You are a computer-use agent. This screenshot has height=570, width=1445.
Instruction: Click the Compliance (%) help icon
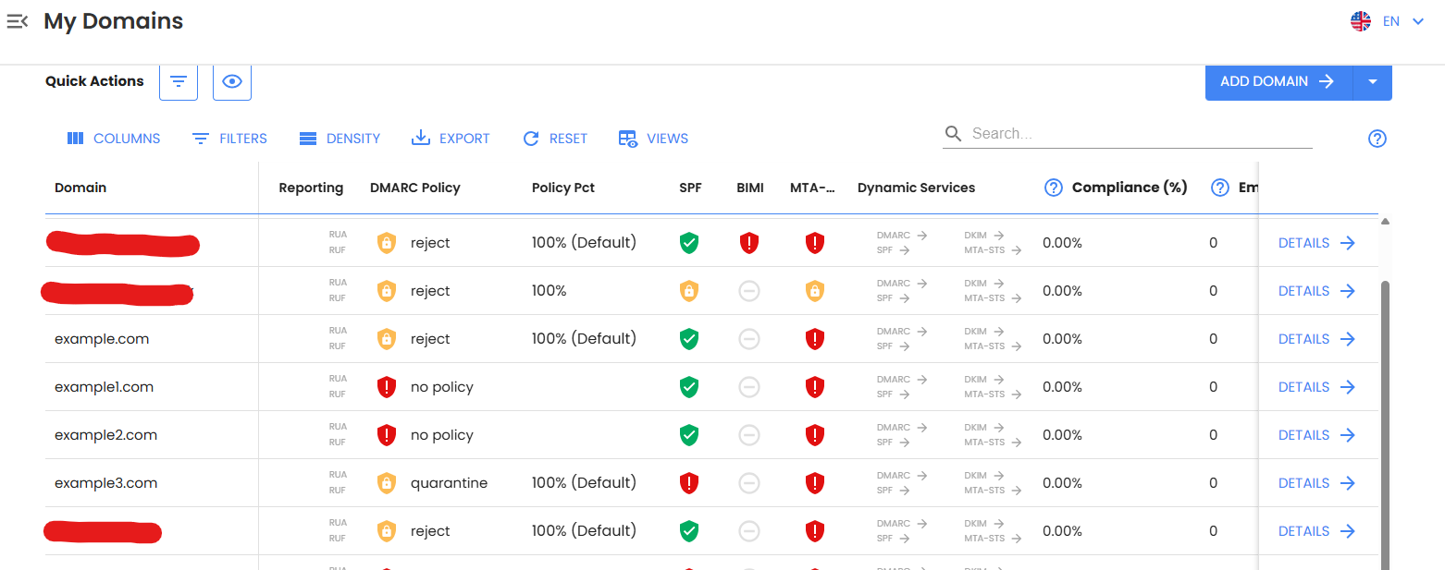click(x=1053, y=188)
